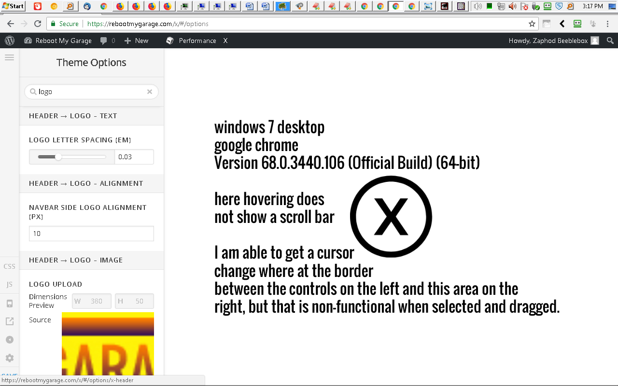
Task: Open the Reboot My Garage site menu
Action: pyautogui.click(x=58, y=41)
